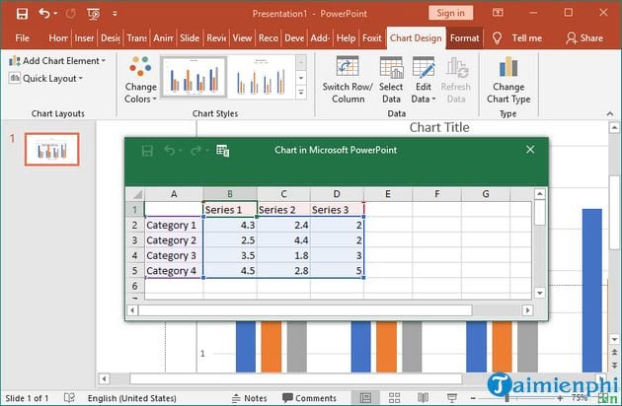Screen dimensions: 622x406
Task: Select the cell containing 4.4
Action: pyautogui.click(x=283, y=240)
